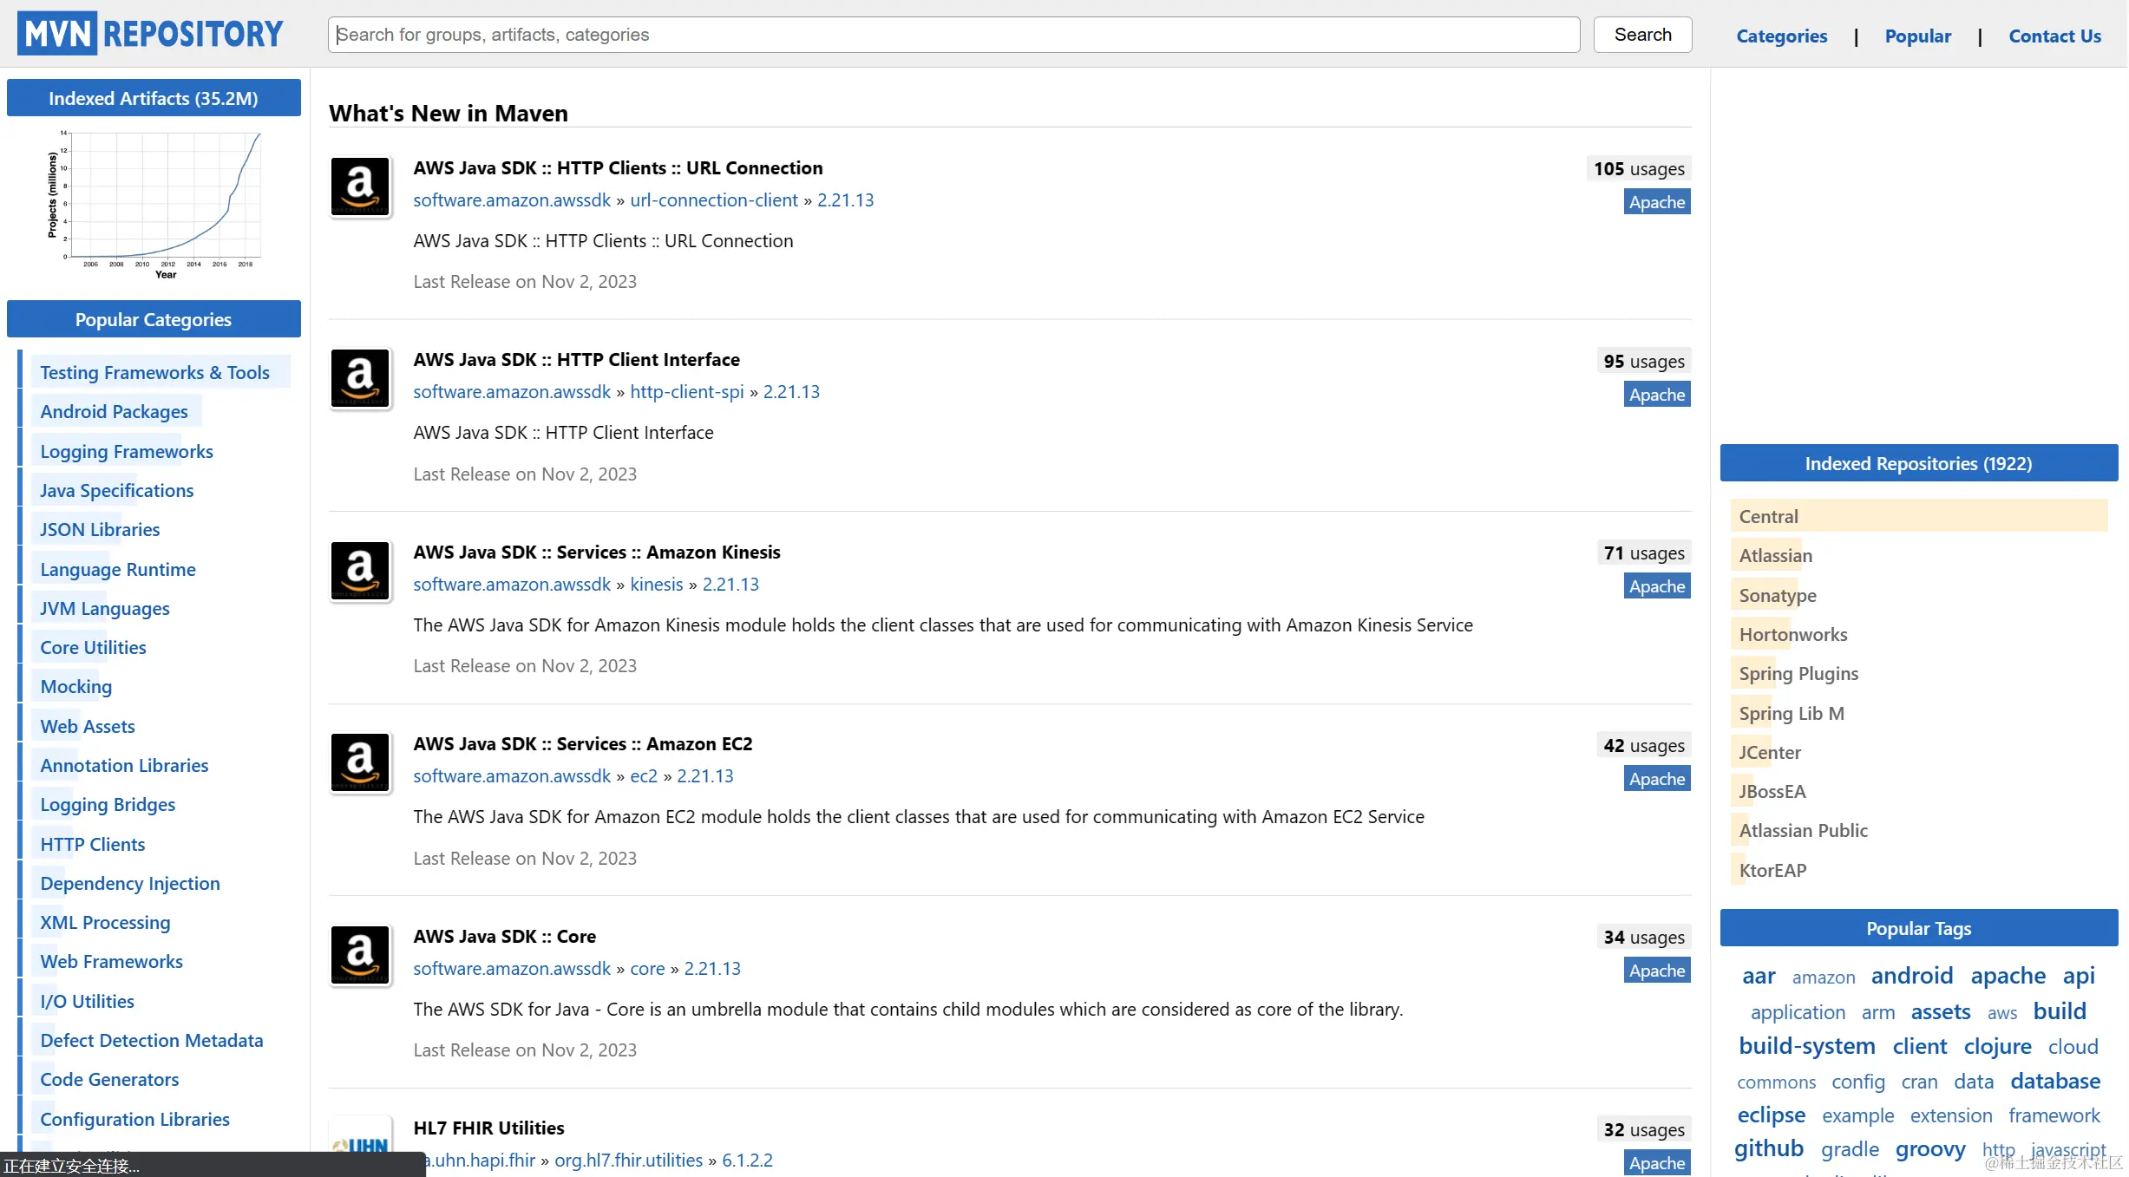Screen dimensions: 2129x1177
Task: Focus the artifact search input field
Action: [953, 35]
